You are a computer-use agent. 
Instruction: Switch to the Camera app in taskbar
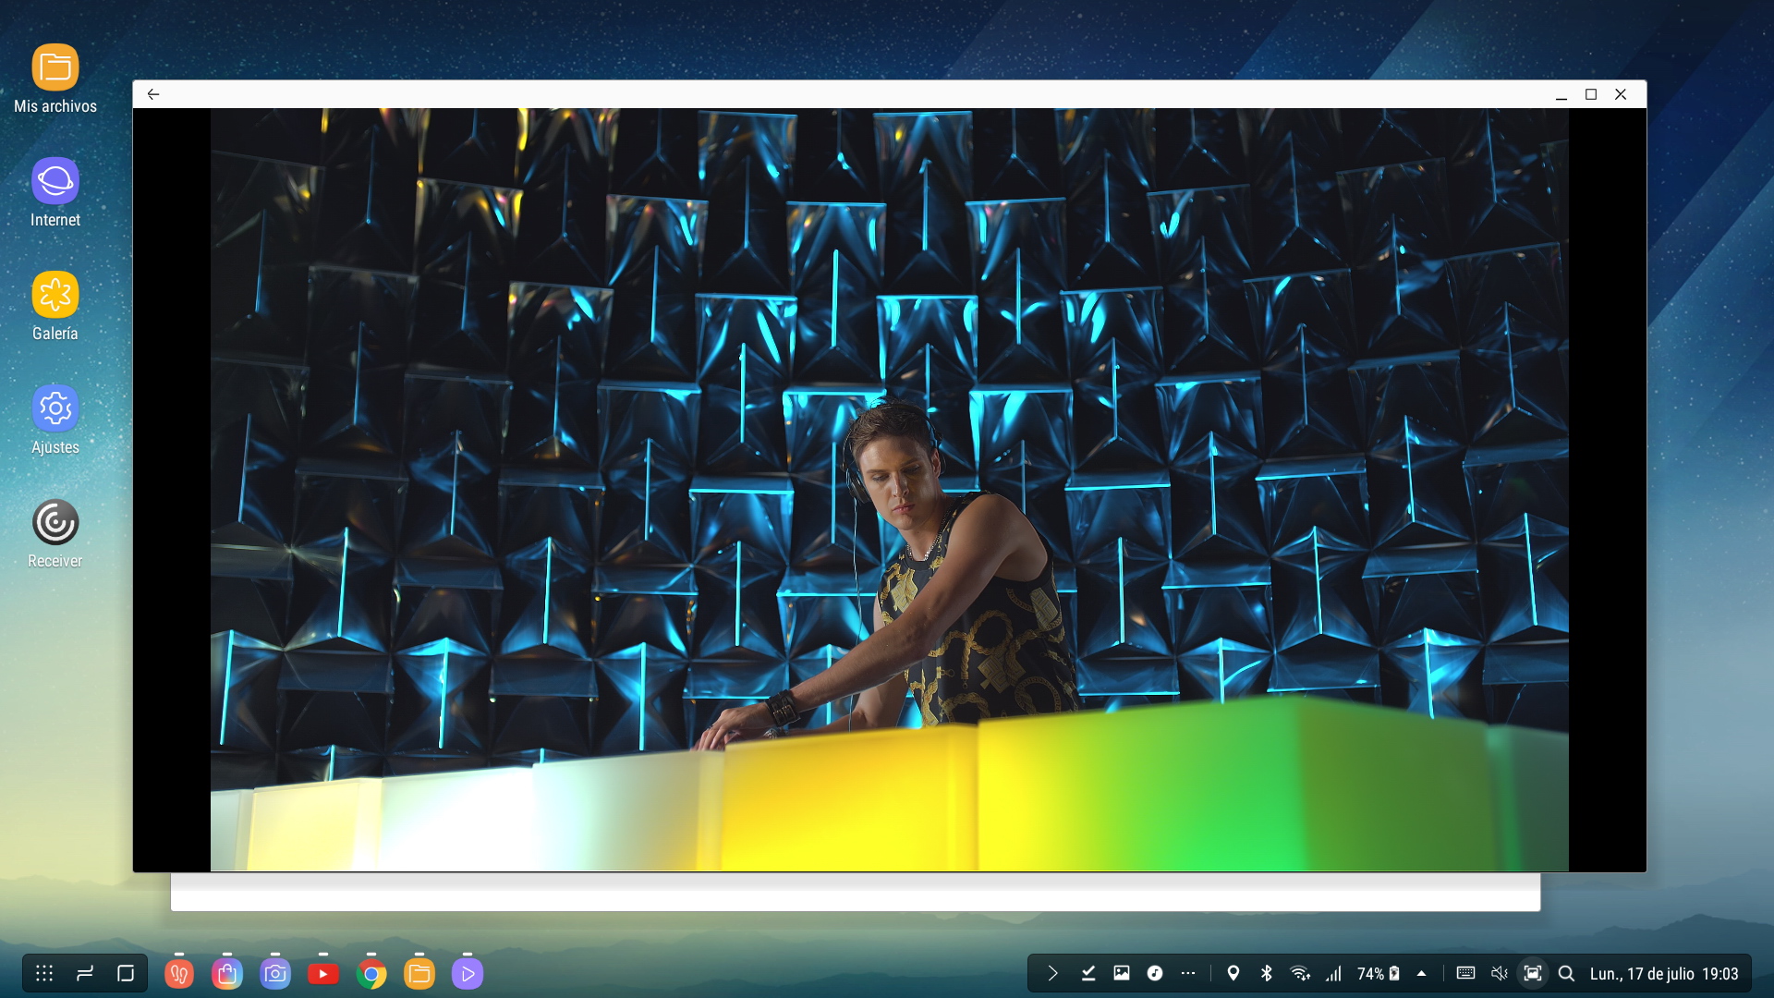(275, 973)
